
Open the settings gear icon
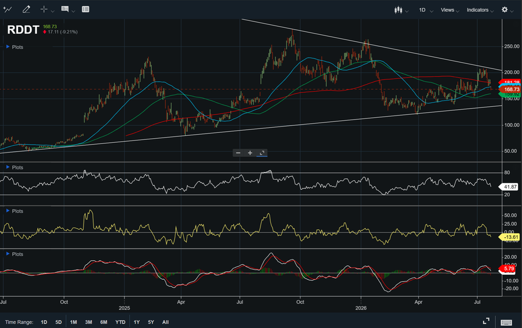point(505,10)
